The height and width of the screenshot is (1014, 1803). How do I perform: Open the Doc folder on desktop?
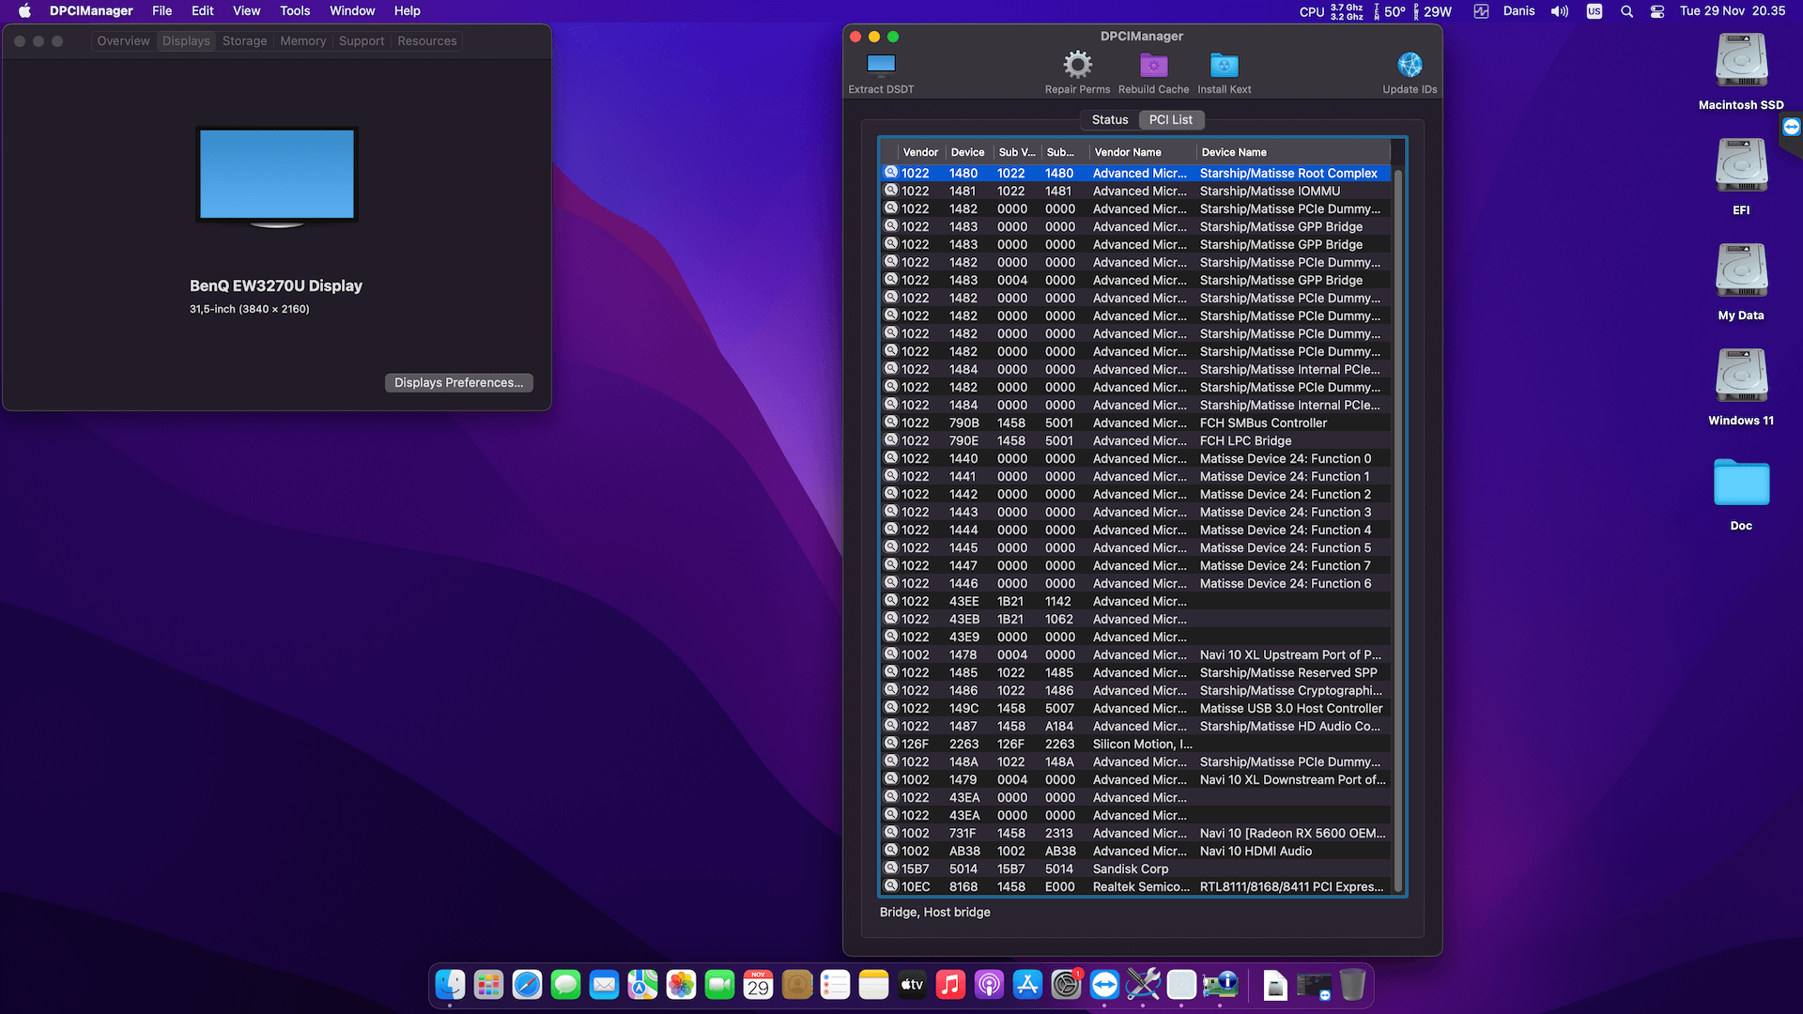click(1741, 484)
